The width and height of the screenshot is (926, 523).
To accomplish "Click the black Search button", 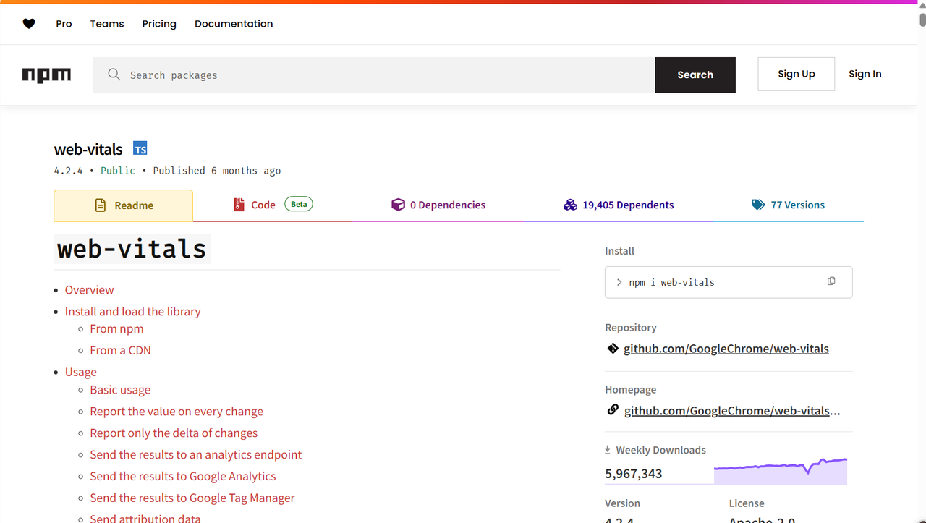I will pyautogui.click(x=695, y=75).
